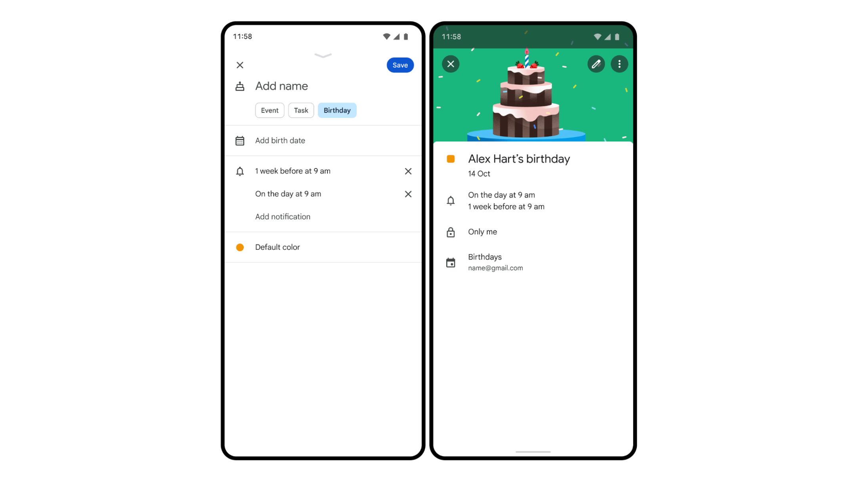The image size is (856, 481).
Task: Click the profile/person icon next to Add name
Action: 240,86
